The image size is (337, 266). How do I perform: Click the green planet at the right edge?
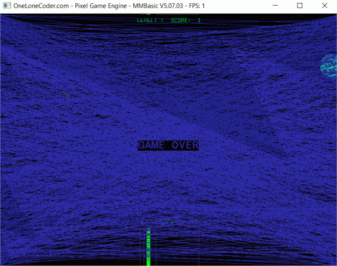(330, 66)
